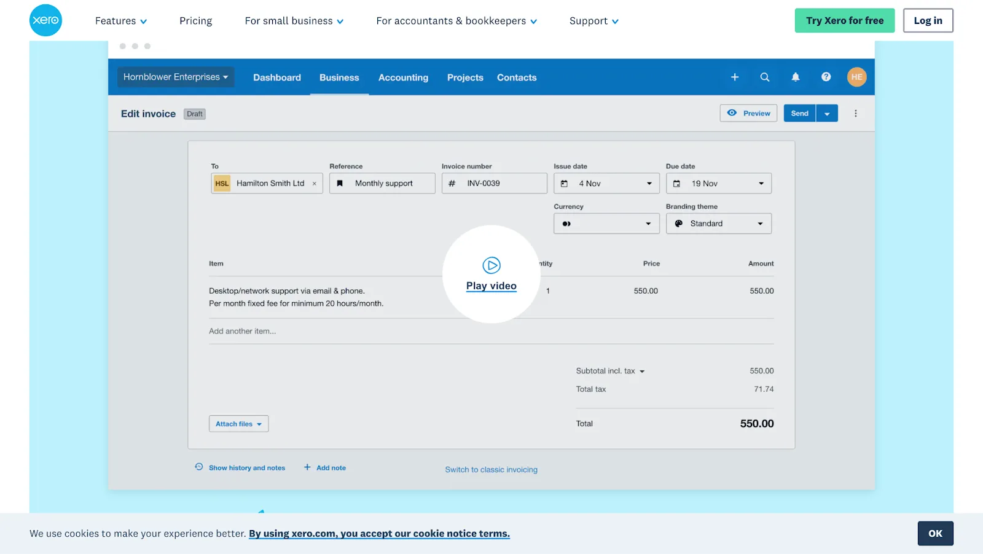
Task: Click the Send button
Action: click(x=800, y=114)
